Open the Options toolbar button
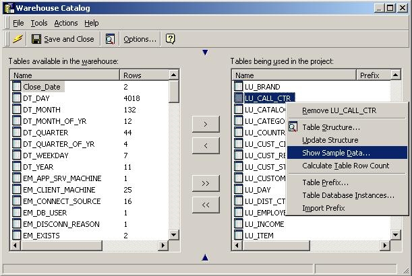 (140, 39)
